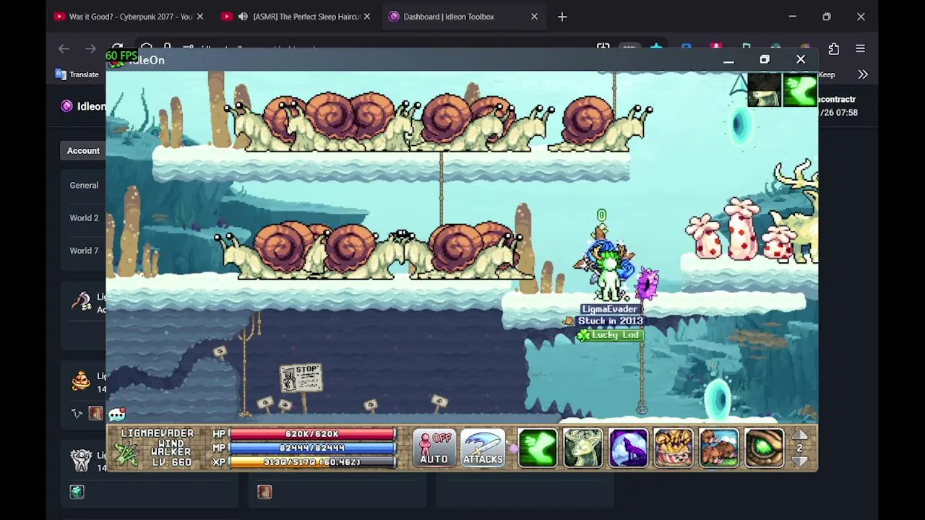Screen dimensions: 925x520
Task: Open World 2 in Toolbox sidebar
Action: (84, 218)
